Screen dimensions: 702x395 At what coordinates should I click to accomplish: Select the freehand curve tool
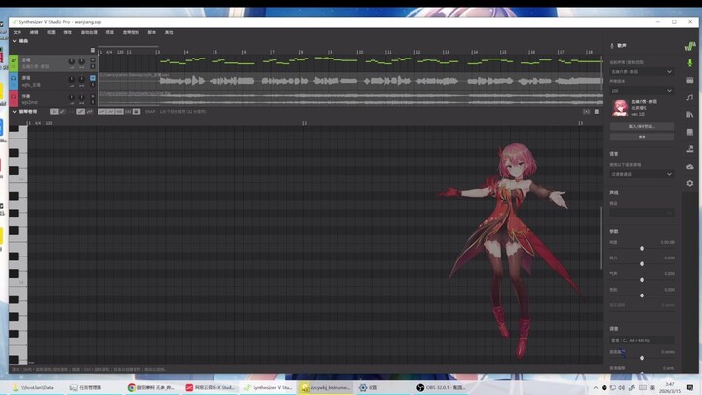89,112
